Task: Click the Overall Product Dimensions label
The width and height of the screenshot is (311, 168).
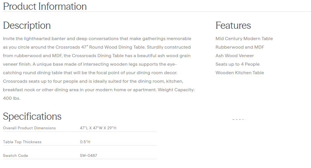Action: coord(29,128)
